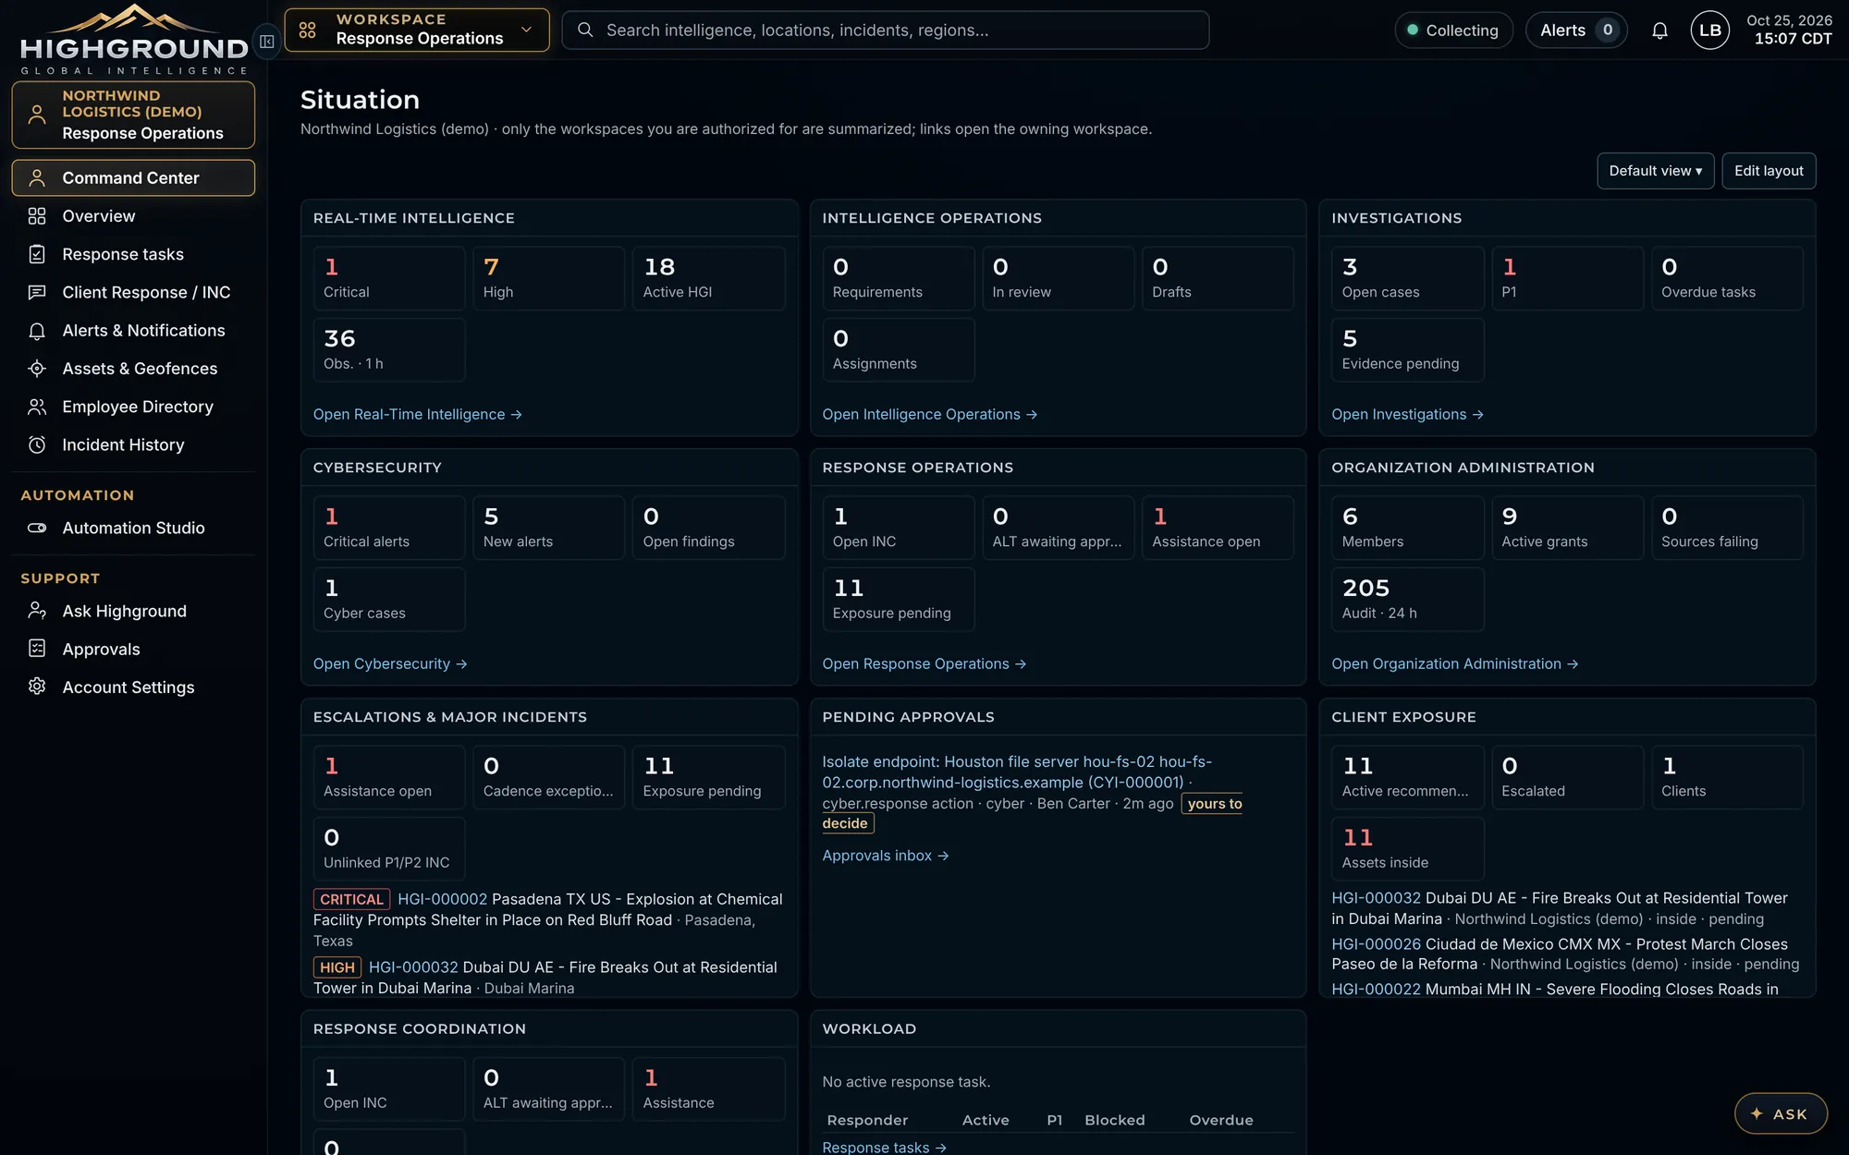Click the search magnifier icon
The image size is (1849, 1155).
(x=585, y=30)
